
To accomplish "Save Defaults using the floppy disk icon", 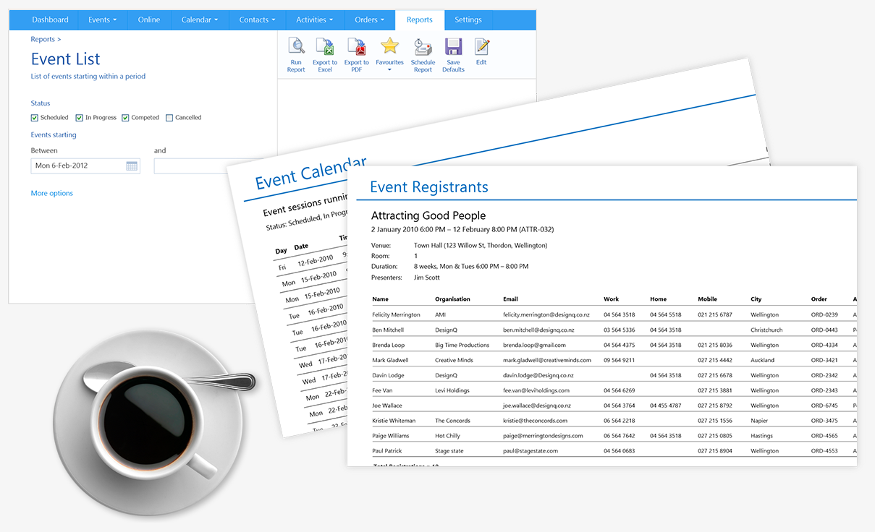I will point(453,47).
